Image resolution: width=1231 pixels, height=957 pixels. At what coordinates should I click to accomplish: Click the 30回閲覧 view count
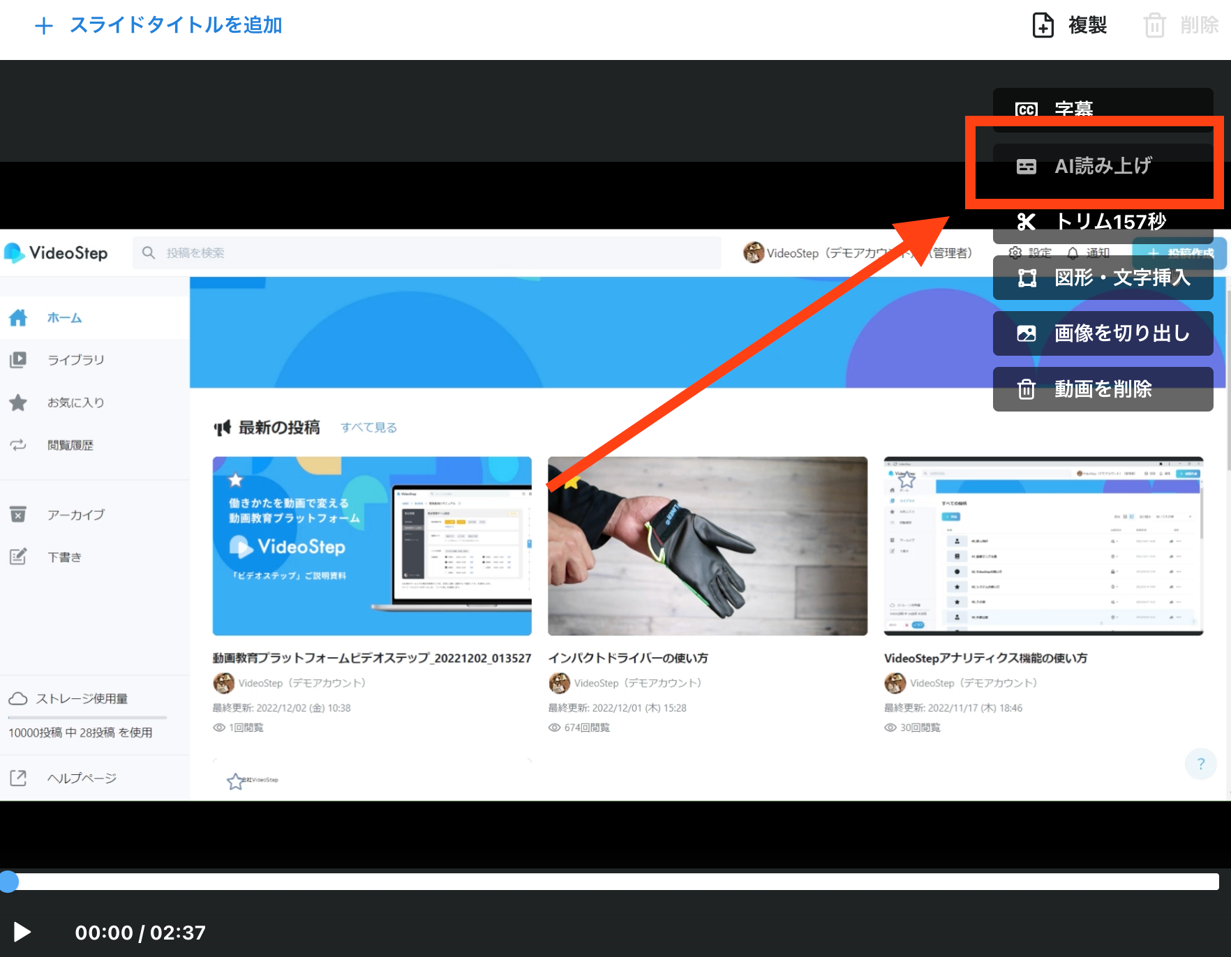(x=912, y=728)
